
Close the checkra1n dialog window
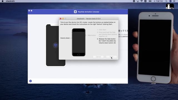[x=61, y=19]
